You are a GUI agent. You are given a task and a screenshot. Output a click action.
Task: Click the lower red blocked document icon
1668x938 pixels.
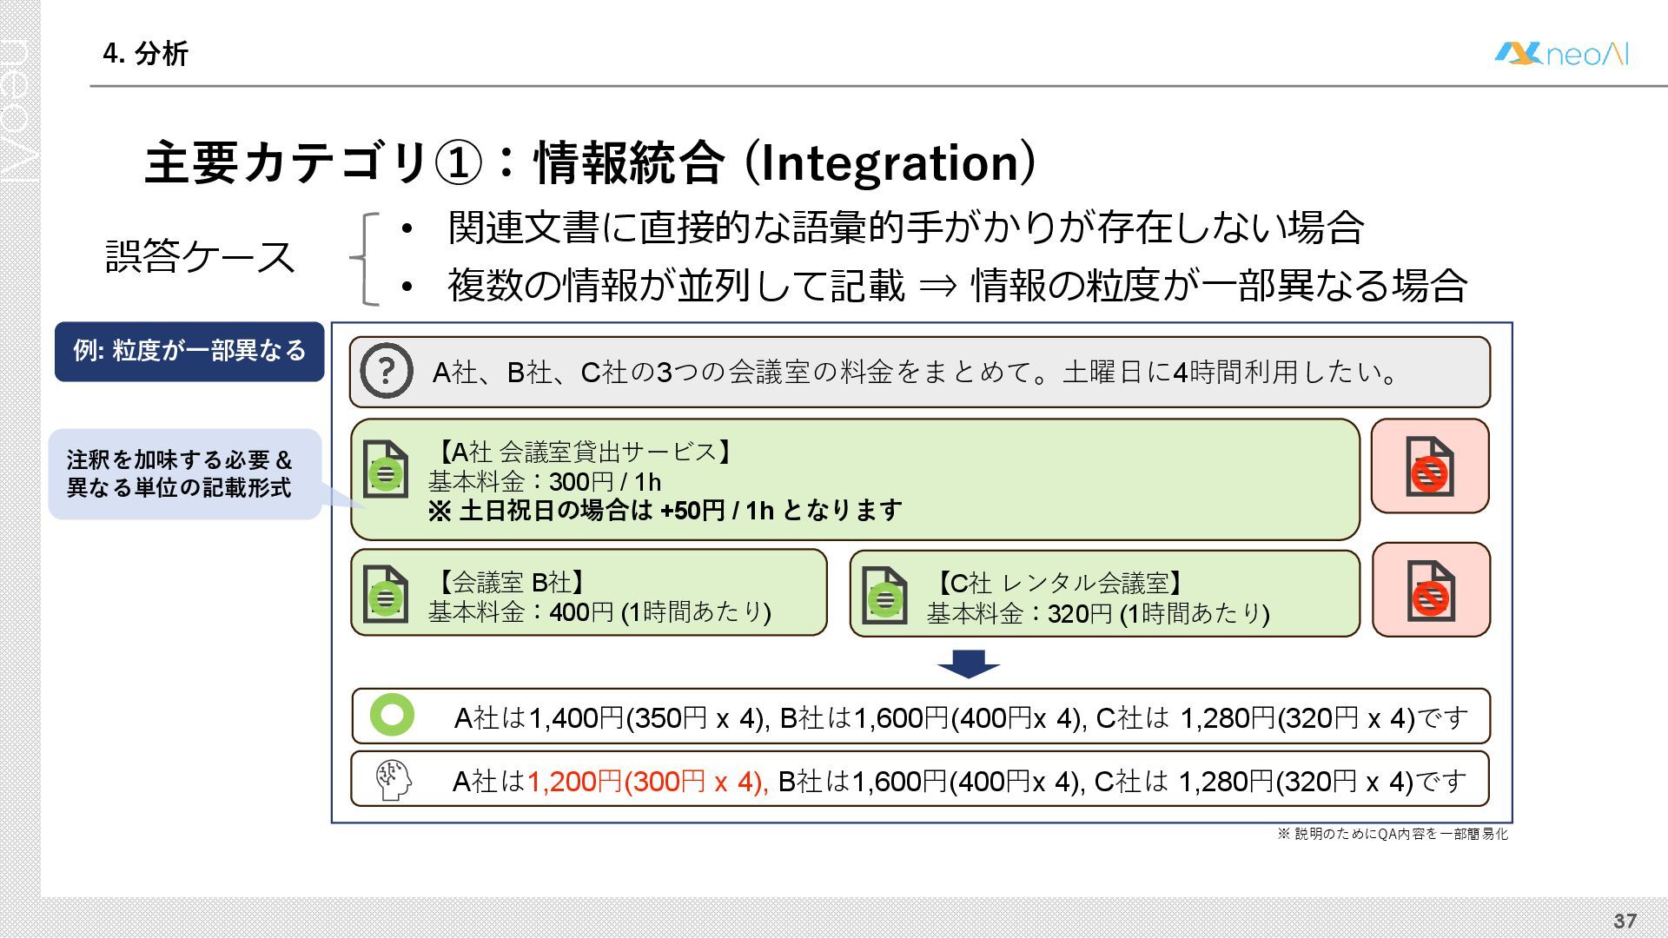tap(1430, 591)
